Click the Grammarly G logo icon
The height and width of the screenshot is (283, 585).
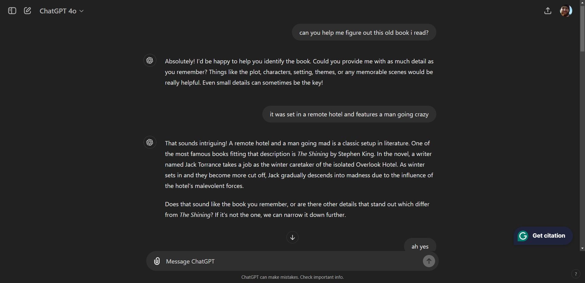pyautogui.click(x=523, y=236)
